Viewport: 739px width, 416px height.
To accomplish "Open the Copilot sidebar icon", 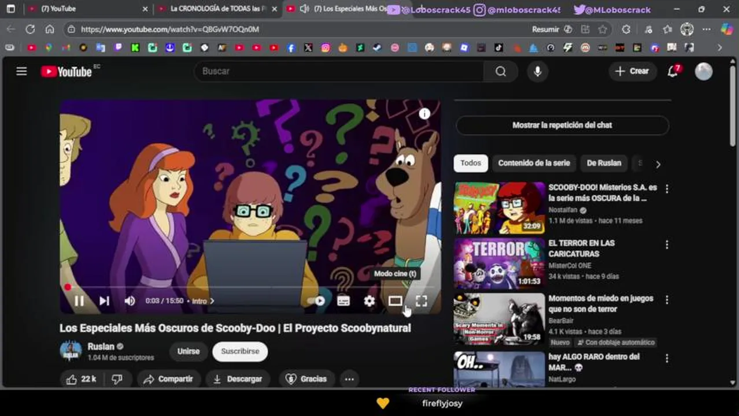I will click(727, 29).
